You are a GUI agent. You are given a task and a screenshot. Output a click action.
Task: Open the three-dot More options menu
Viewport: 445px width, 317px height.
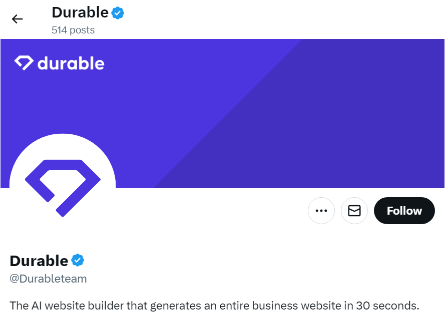(x=321, y=211)
